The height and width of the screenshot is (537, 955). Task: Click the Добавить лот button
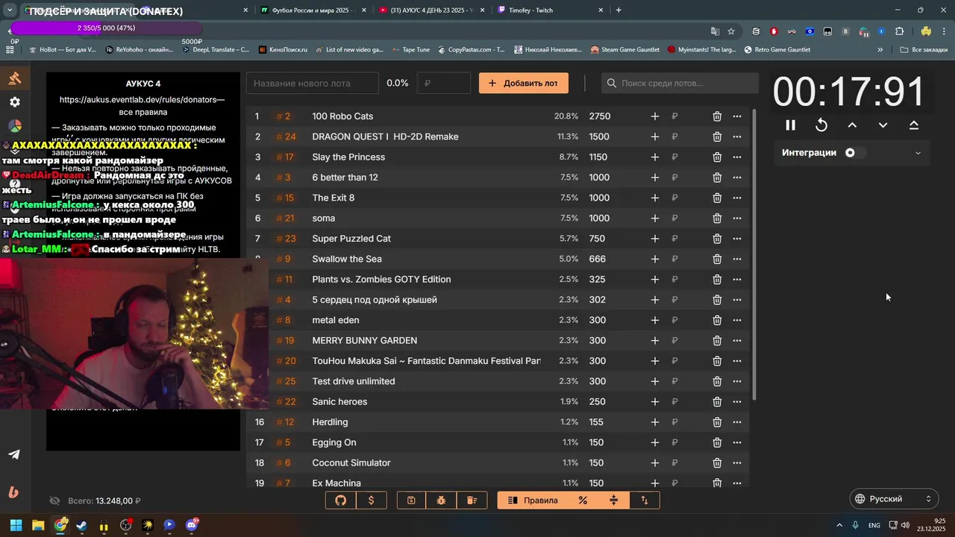coord(524,84)
